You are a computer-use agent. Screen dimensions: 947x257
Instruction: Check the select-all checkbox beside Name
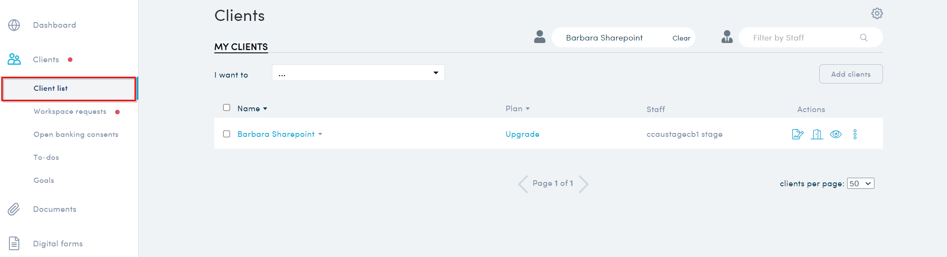[x=227, y=108]
